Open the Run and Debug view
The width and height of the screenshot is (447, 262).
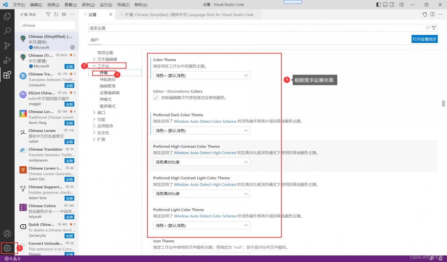[7, 60]
